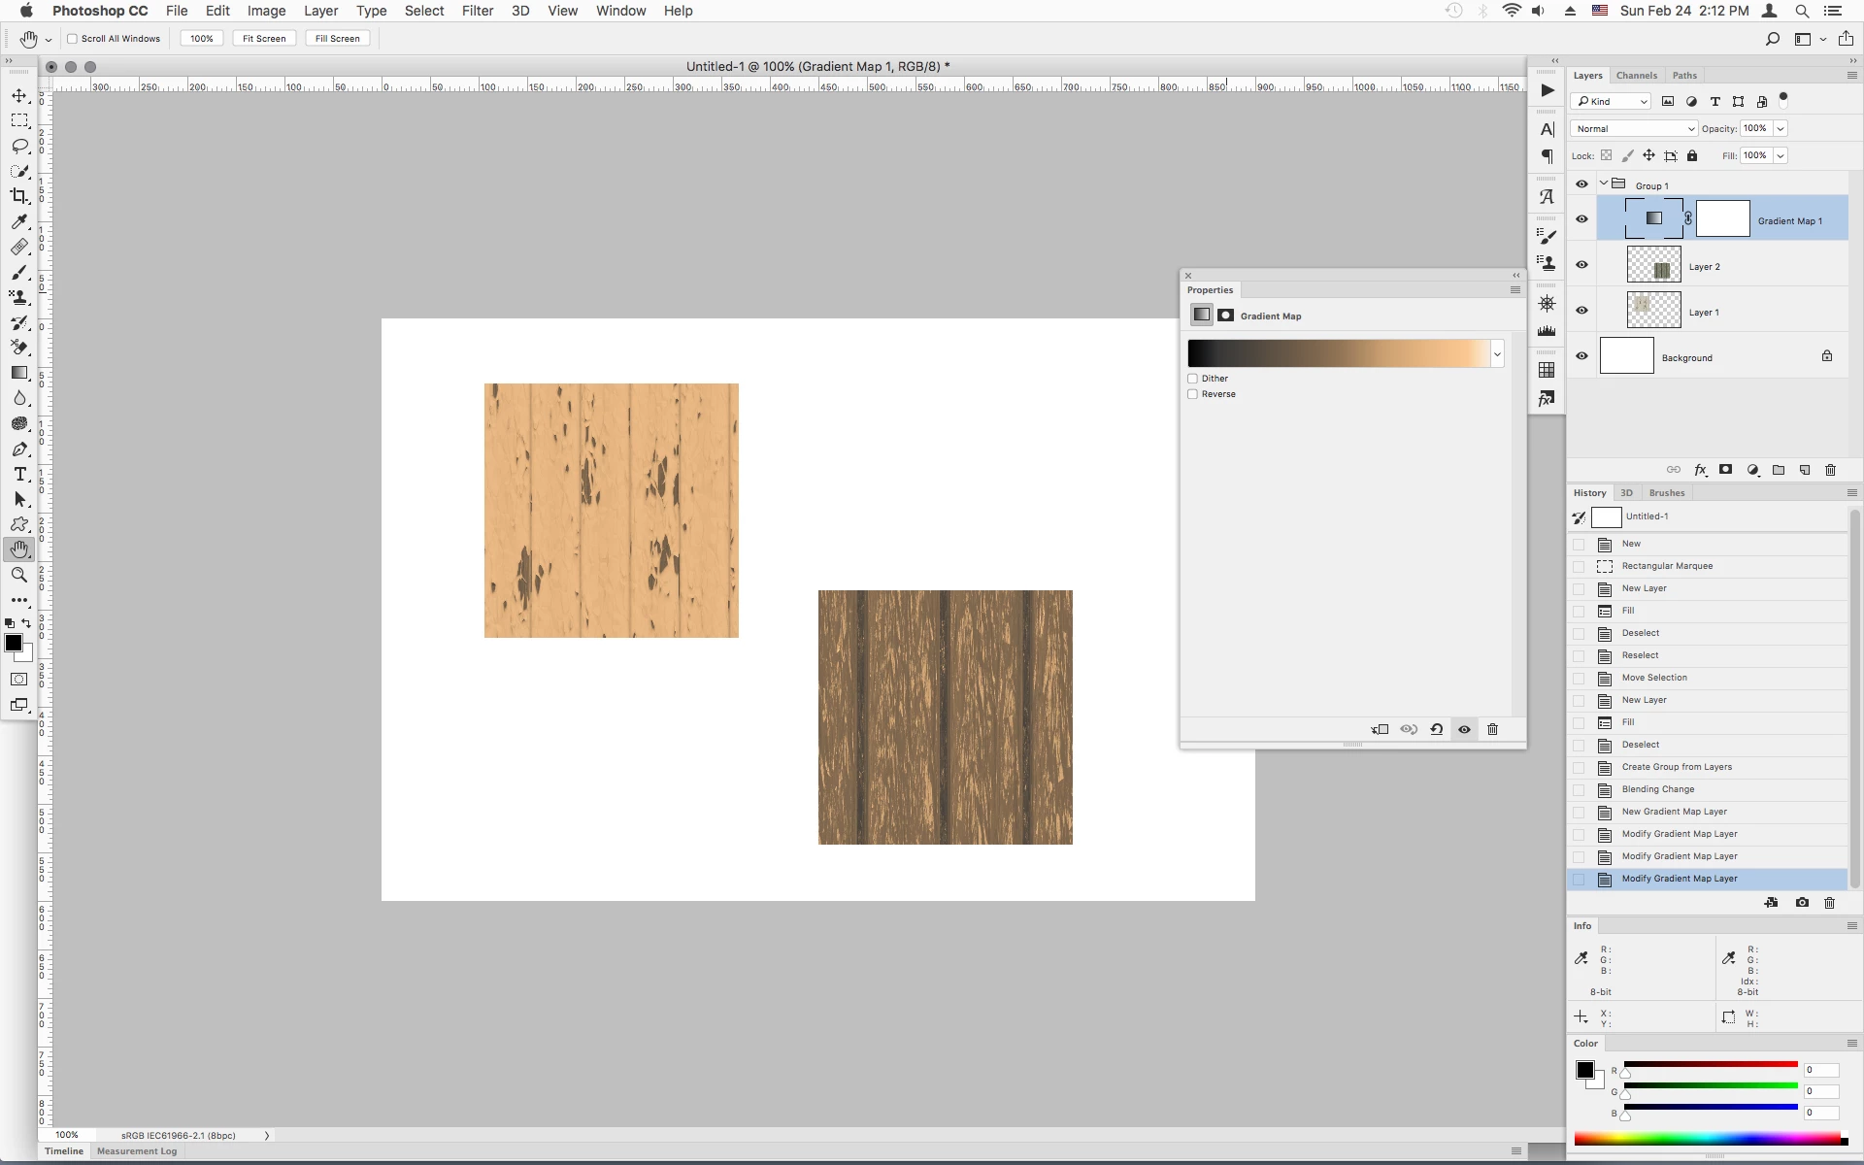Image resolution: width=1864 pixels, height=1165 pixels.
Task: Select the Eyedropper tool
Action: point(19,221)
